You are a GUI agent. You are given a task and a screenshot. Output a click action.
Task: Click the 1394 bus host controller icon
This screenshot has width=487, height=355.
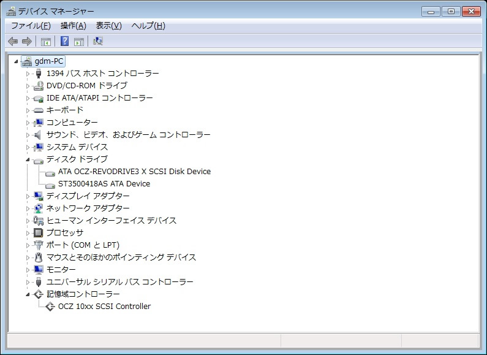[38, 74]
